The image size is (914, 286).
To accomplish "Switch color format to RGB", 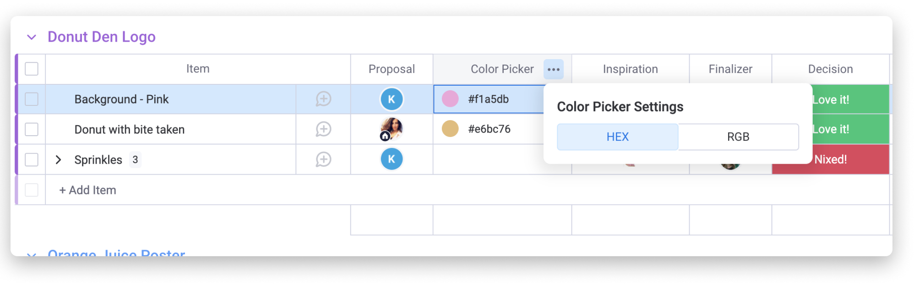I will pos(738,137).
